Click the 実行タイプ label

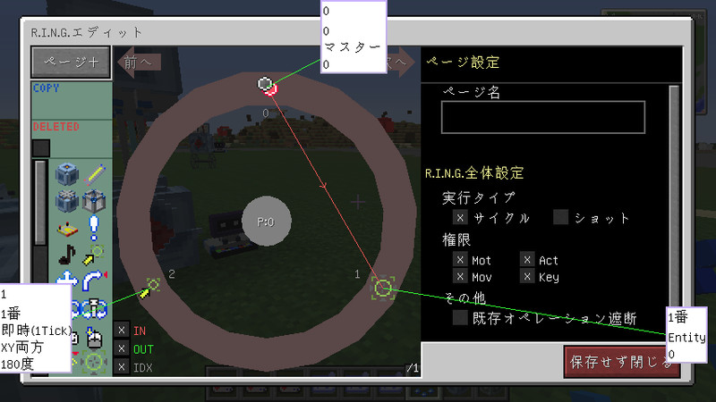point(479,197)
